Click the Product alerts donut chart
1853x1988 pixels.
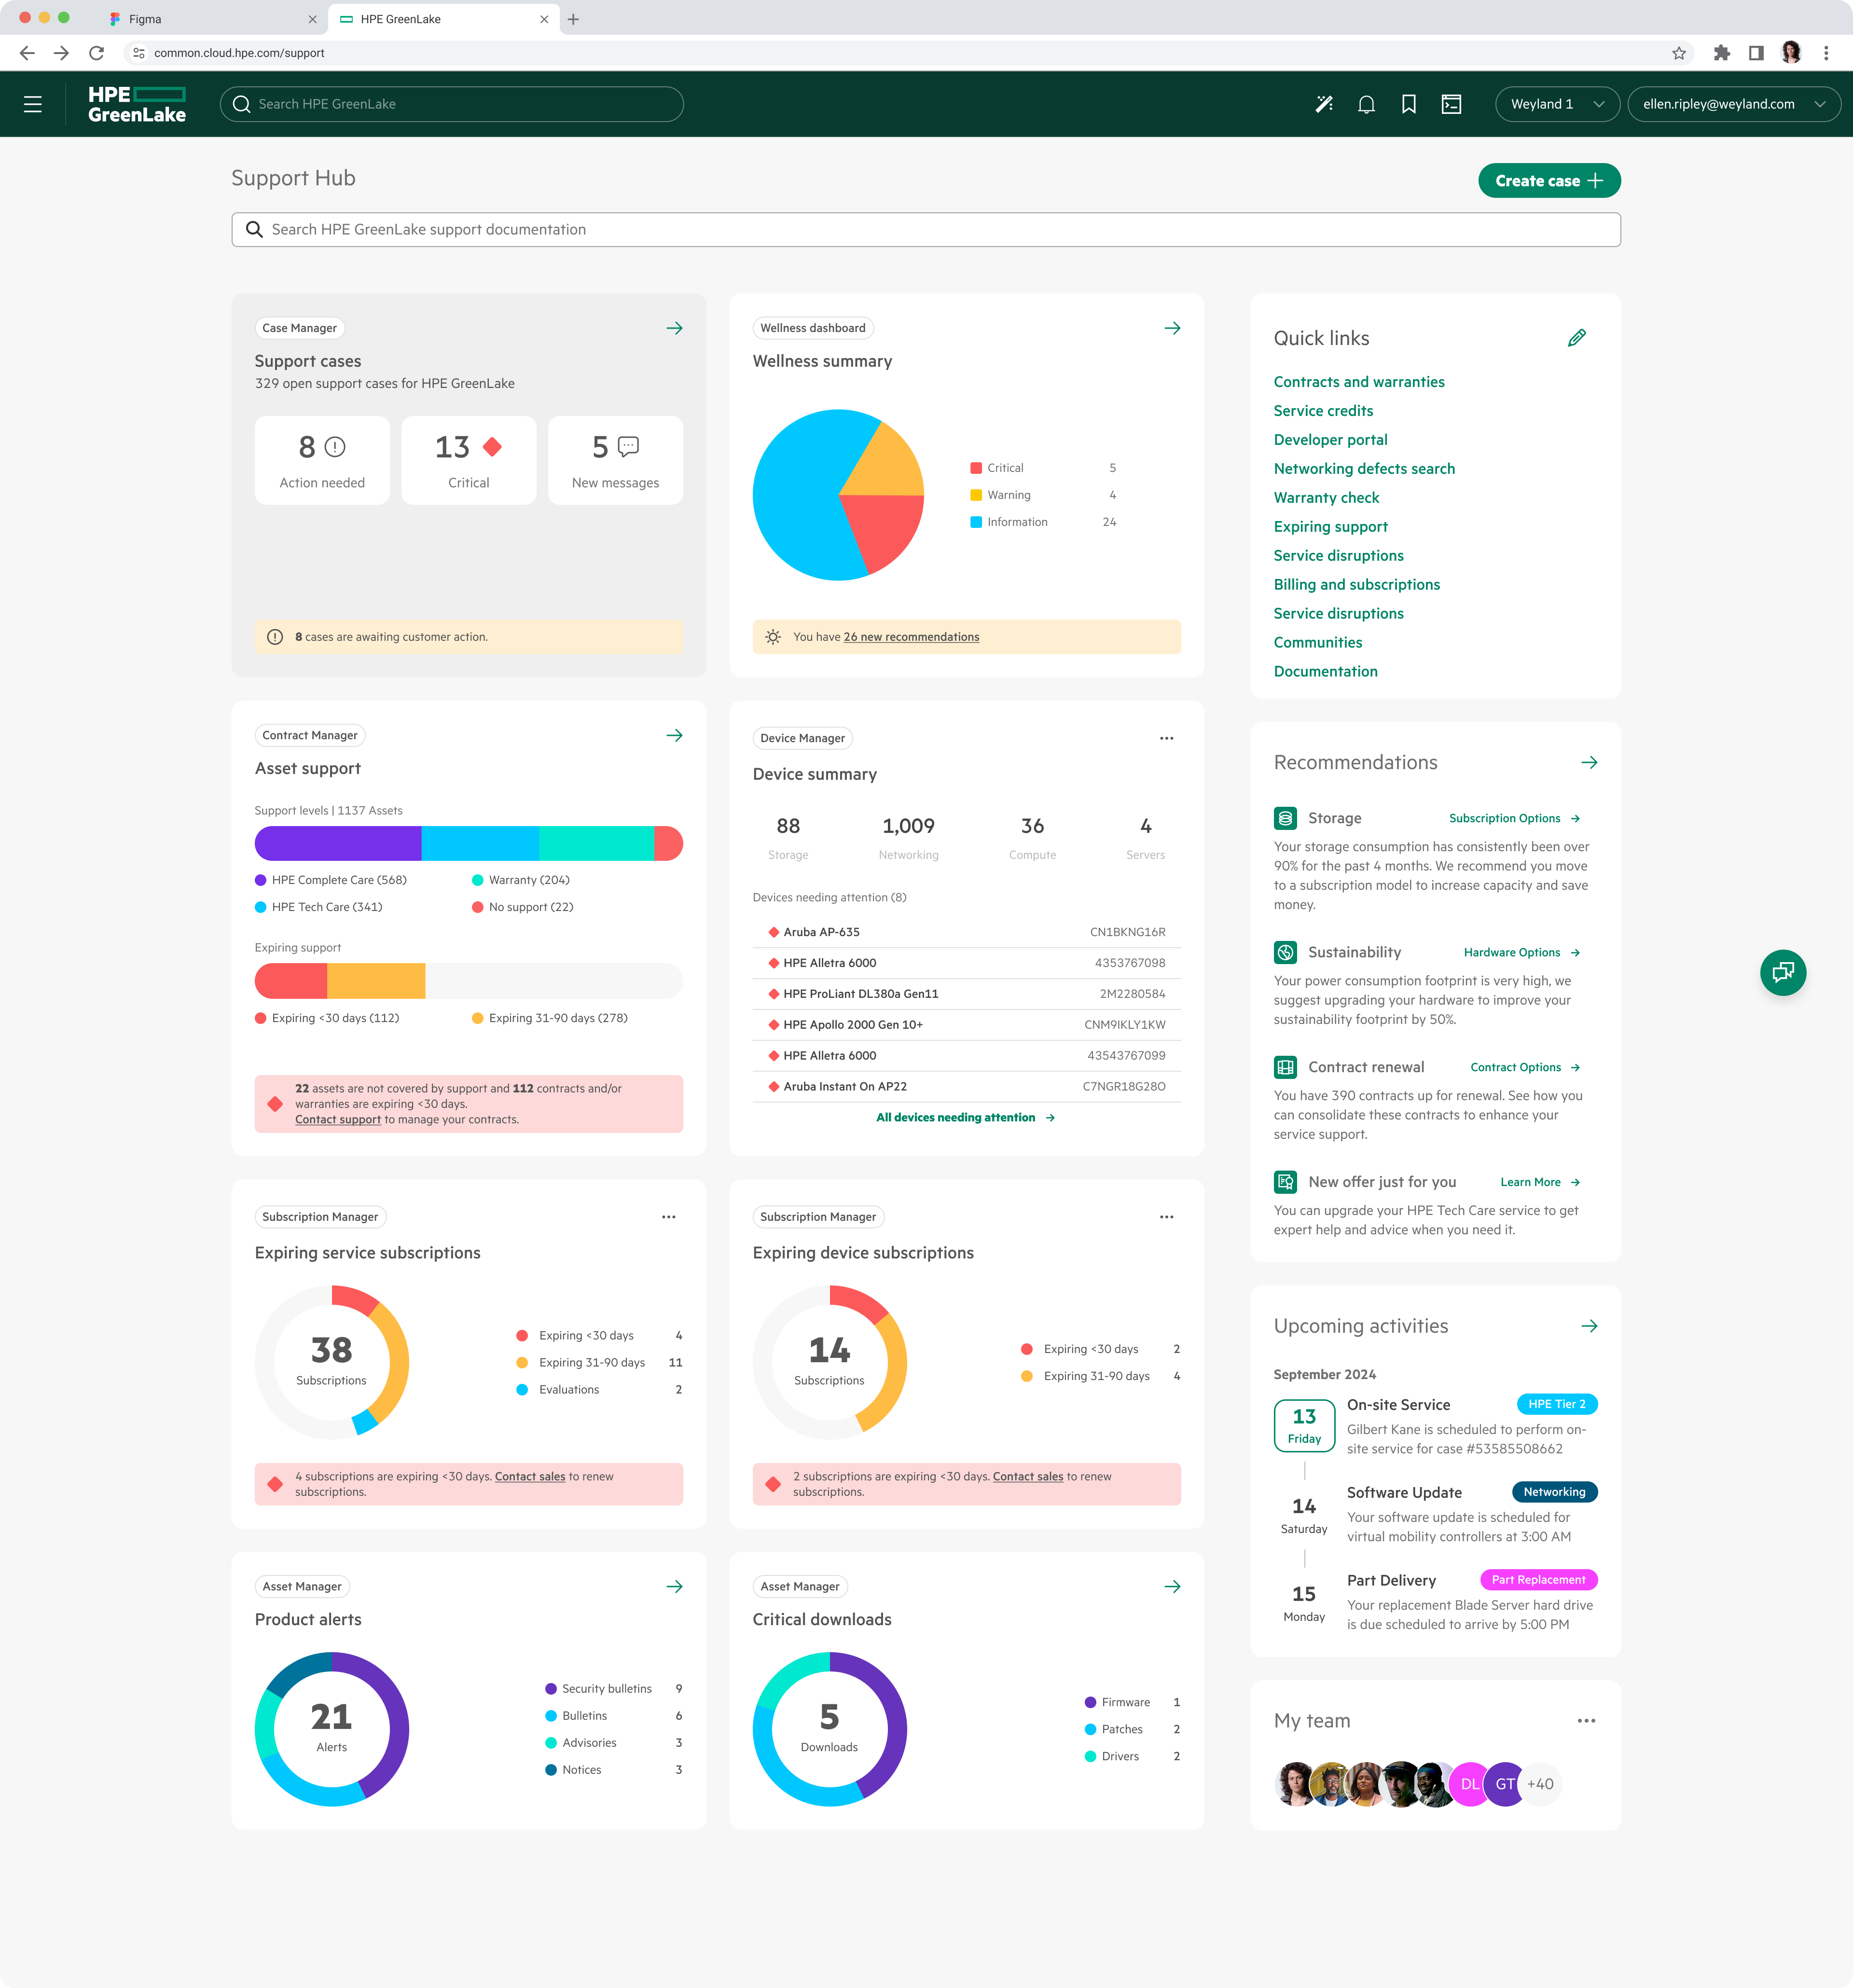331,1731
